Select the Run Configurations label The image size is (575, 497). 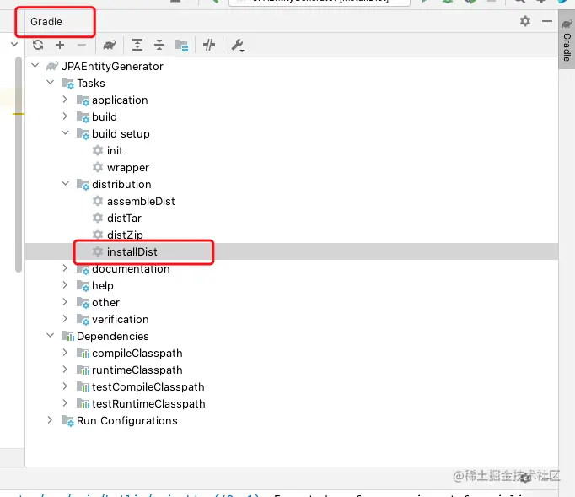click(127, 421)
